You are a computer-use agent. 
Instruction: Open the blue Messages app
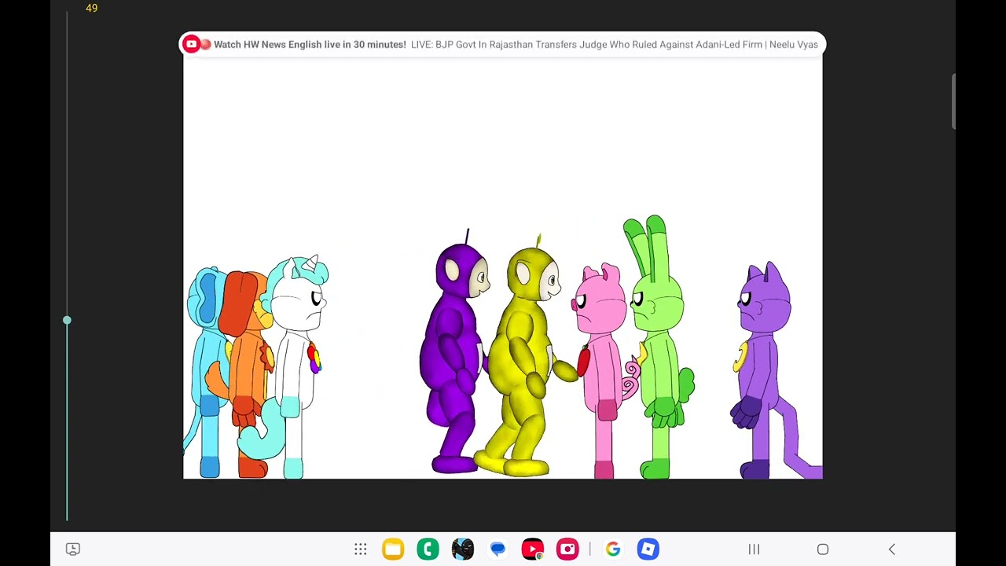click(x=497, y=549)
